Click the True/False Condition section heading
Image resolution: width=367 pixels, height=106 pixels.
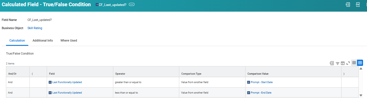pos(20,53)
